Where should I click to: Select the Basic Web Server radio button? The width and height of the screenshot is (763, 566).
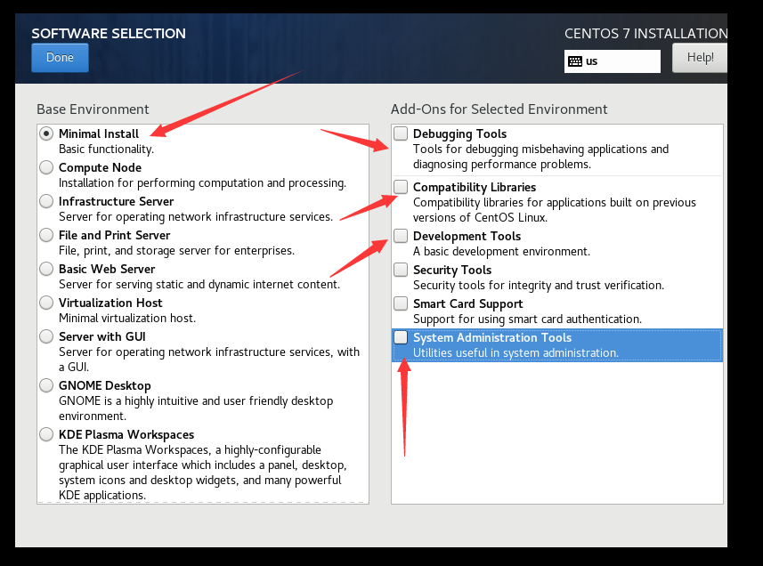46,269
